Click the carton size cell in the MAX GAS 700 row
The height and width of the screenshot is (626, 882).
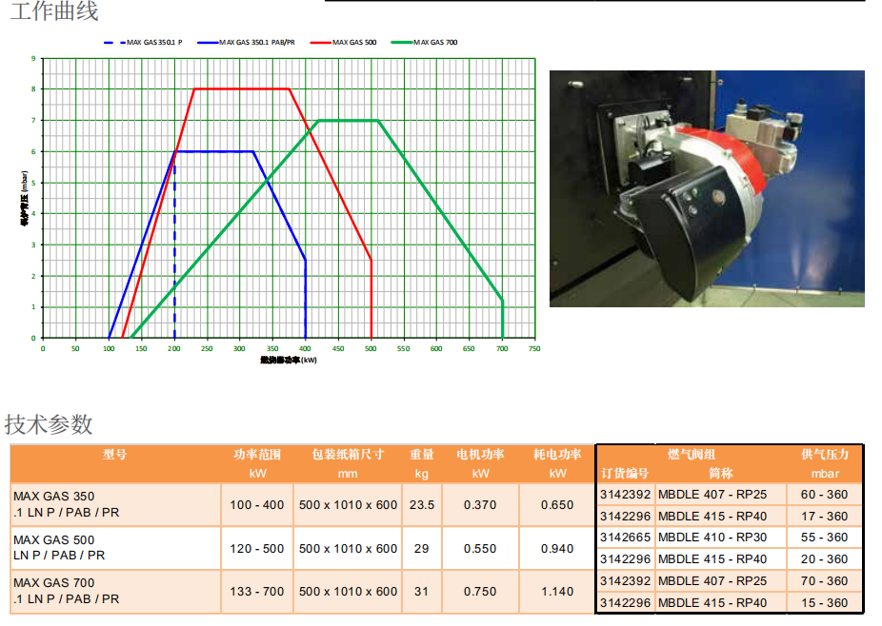[348, 591]
